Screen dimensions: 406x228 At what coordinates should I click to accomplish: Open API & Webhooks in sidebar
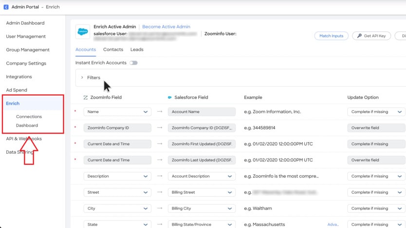(x=24, y=139)
